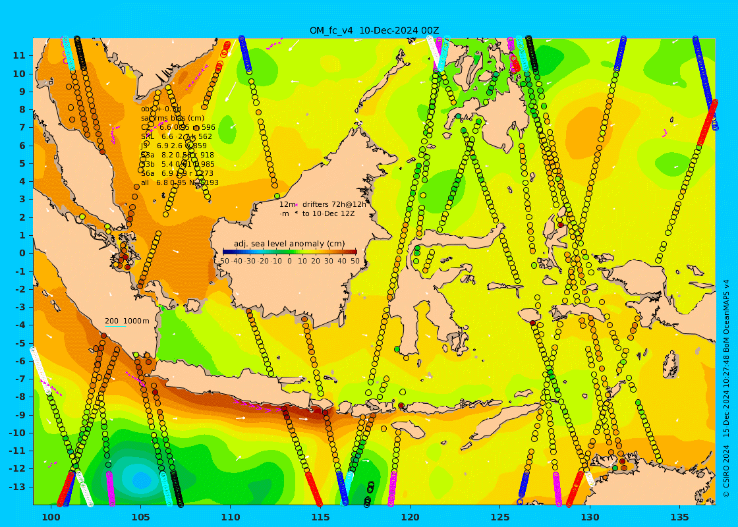Image resolution: width=738 pixels, height=527 pixels.
Task: Click the latitude axis label "-6"
Action: point(20,361)
